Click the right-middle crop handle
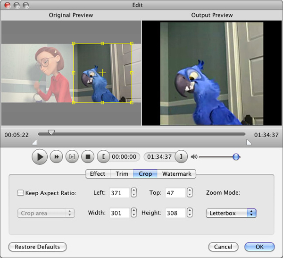This screenshot has width=283, height=258. tap(132, 73)
